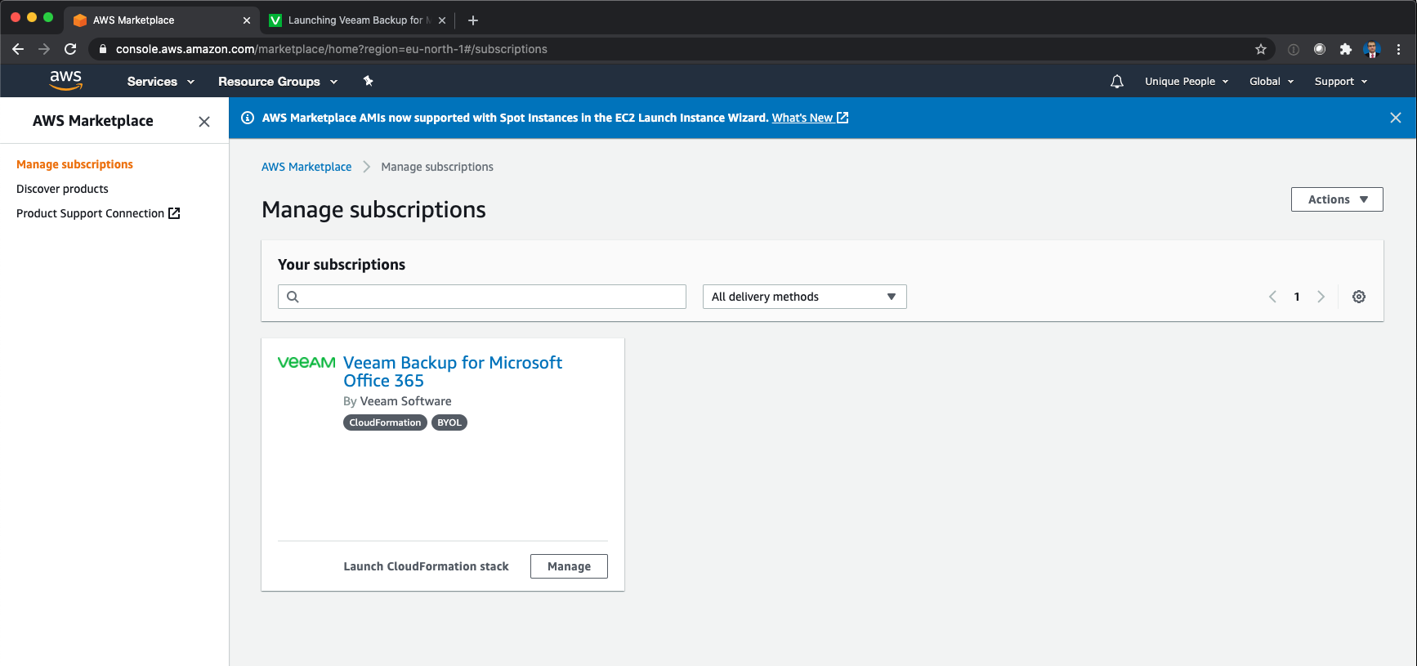1417x666 pixels.
Task: Open subscription preferences gear icon
Action: point(1359,297)
